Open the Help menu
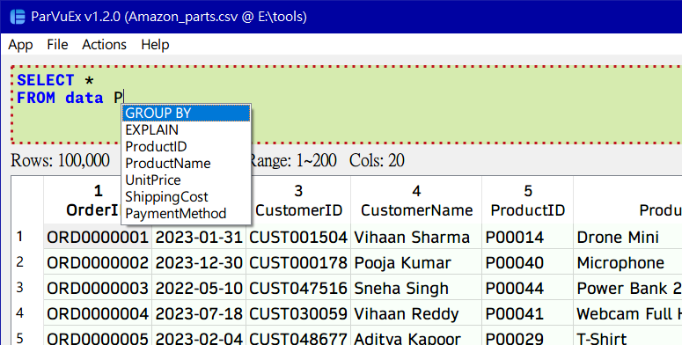Screen dimensions: 682x345 pos(155,45)
